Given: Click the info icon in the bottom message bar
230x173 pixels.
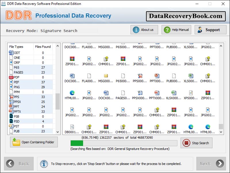Looking at the screenshot, I should coord(44,164).
